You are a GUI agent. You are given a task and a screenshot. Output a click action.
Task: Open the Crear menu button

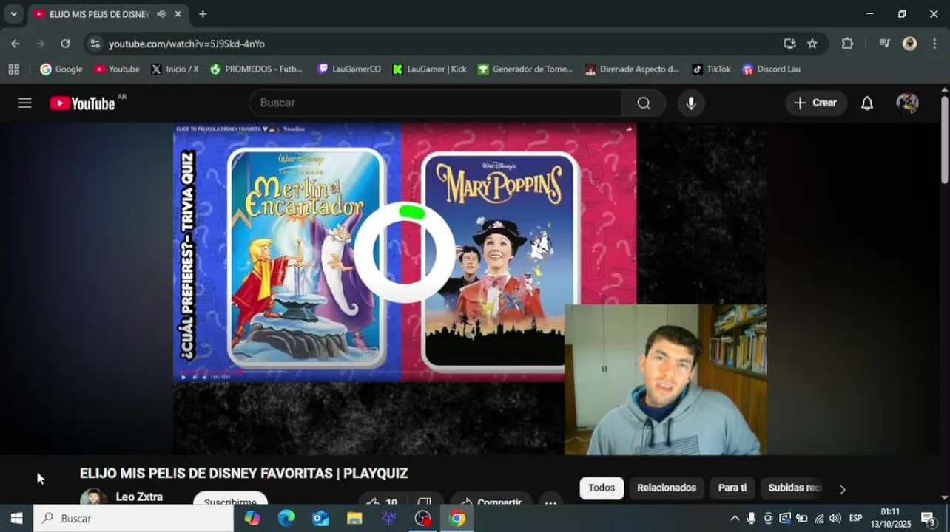click(816, 103)
